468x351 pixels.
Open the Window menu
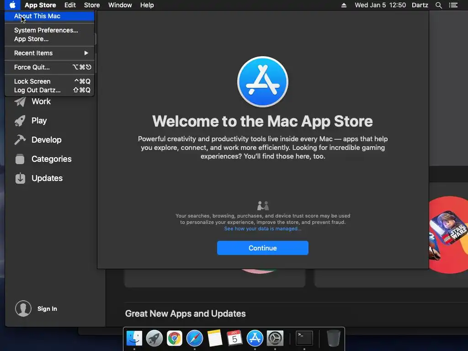pyautogui.click(x=120, y=5)
